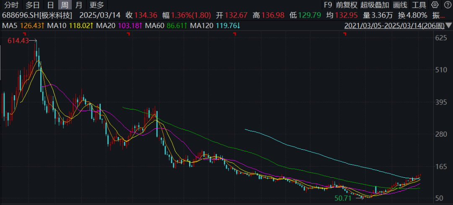Click the MA60 86.61 indicator label
The height and width of the screenshot is (205, 453).
(166, 26)
